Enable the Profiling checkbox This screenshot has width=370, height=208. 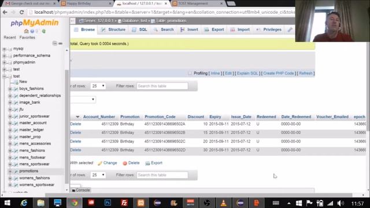pyautogui.click(x=190, y=73)
